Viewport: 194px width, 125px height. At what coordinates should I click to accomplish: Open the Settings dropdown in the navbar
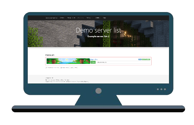(89, 18)
